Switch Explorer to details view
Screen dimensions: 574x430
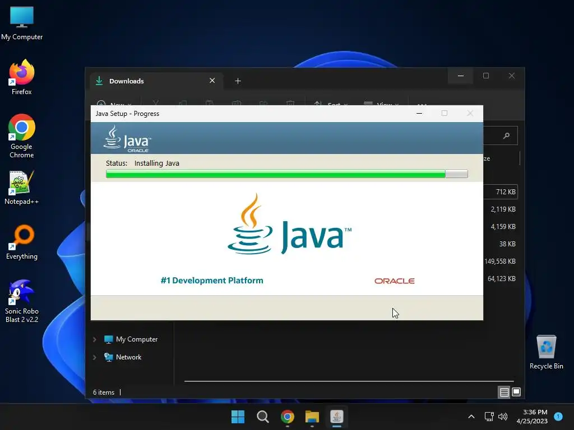504,392
